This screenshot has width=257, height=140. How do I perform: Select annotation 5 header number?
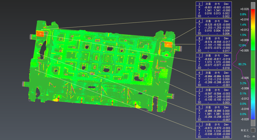pyautogui.click(x=199, y=107)
